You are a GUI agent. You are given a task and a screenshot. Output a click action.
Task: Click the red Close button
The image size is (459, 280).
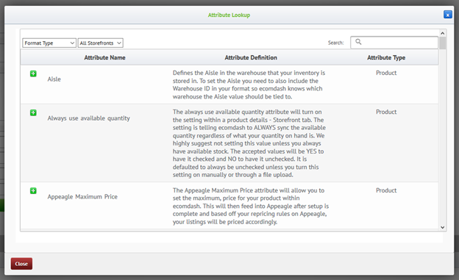point(21,264)
